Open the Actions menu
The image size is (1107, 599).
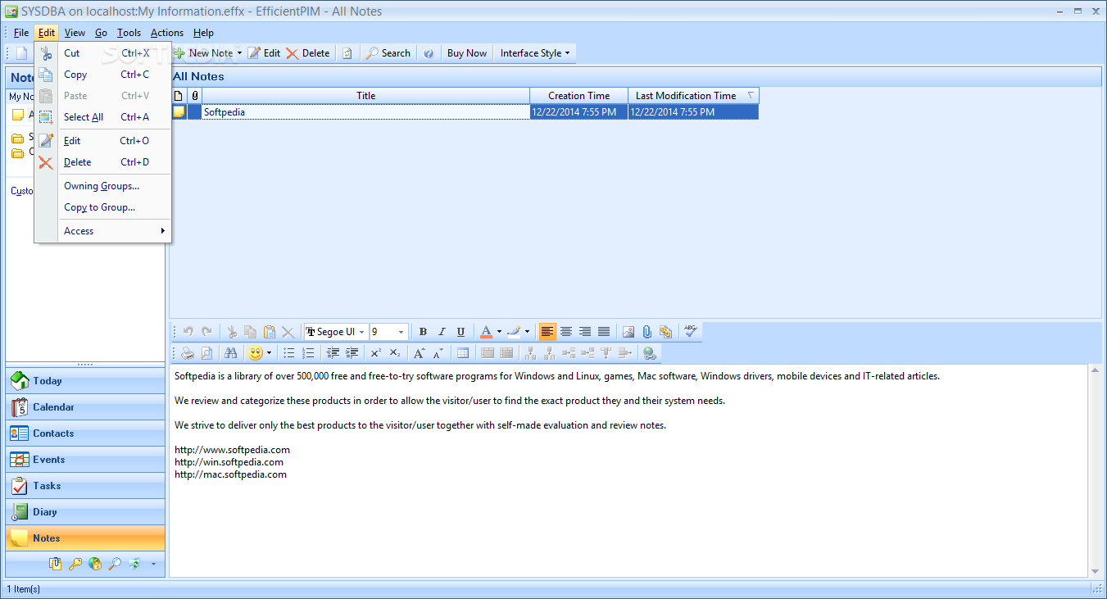(167, 33)
